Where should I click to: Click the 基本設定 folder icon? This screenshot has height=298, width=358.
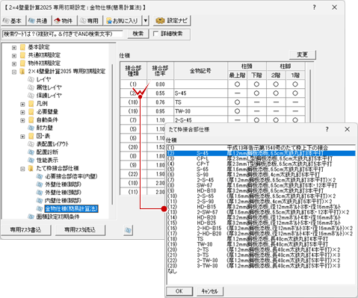22,47
